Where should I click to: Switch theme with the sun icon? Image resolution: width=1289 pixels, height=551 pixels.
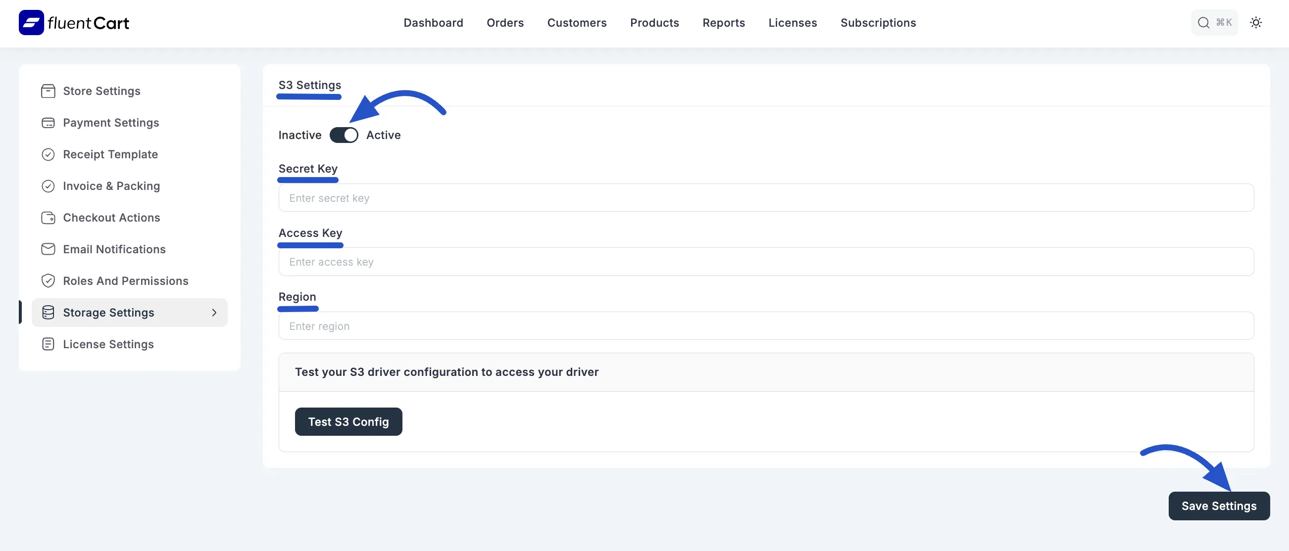point(1256,22)
